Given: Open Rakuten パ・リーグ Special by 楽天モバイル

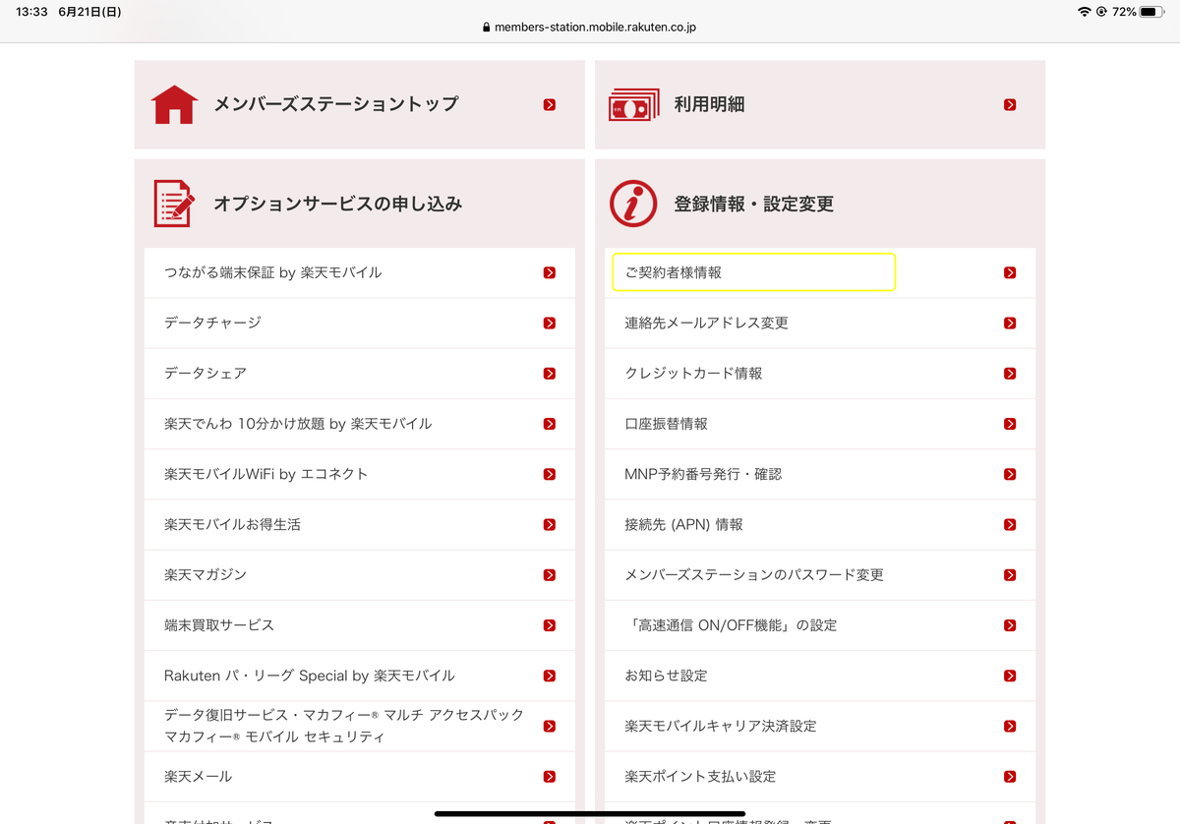Looking at the screenshot, I should pos(360,676).
